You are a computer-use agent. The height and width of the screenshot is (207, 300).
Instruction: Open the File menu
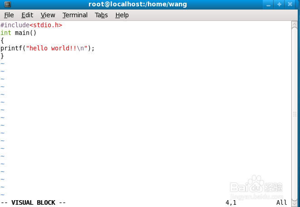pyautogui.click(x=9, y=15)
